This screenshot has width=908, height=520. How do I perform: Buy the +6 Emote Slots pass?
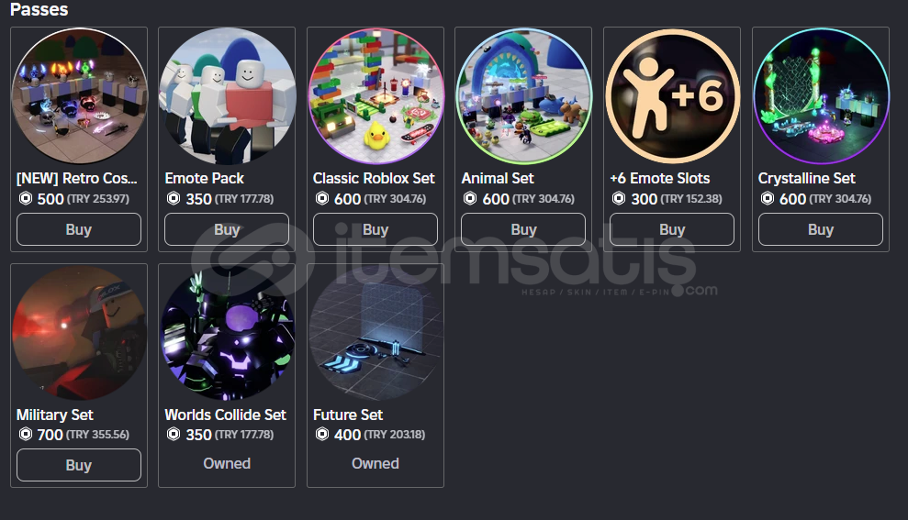pos(672,229)
